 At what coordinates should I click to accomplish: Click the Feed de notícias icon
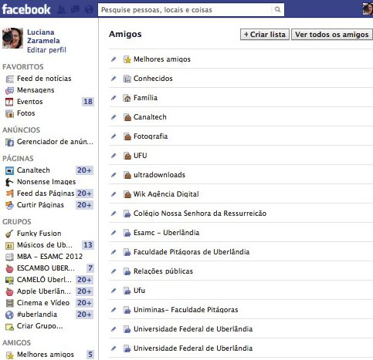pos(9,79)
